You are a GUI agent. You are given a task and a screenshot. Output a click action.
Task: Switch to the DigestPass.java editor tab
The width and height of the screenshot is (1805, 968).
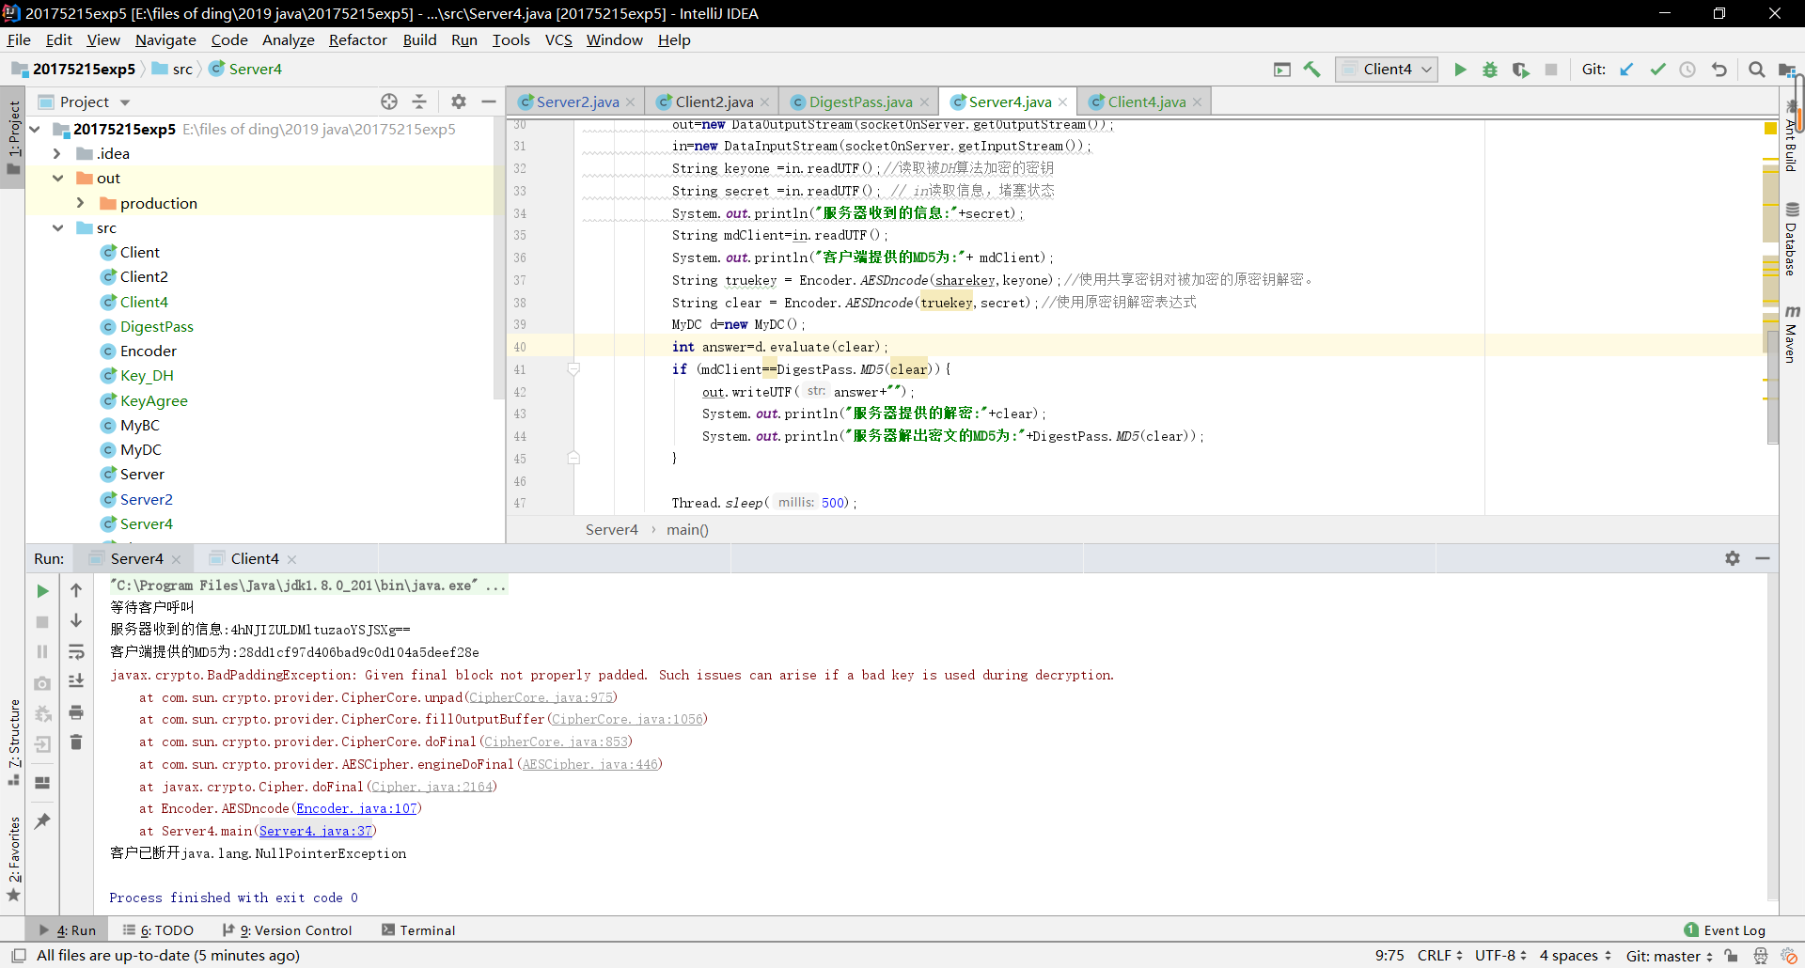pyautogui.click(x=860, y=101)
